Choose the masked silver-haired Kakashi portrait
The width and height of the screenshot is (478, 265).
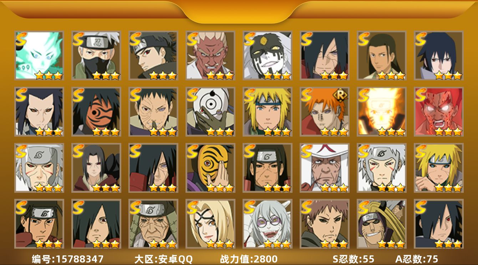[96, 55]
